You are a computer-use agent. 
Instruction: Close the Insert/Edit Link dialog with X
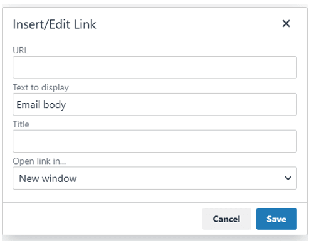286,23
